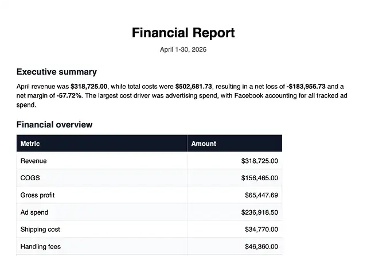The height and width of the screenshot is (256, 375).
Task: Click the Executive summary heading
Action: [x=57, y=72]
